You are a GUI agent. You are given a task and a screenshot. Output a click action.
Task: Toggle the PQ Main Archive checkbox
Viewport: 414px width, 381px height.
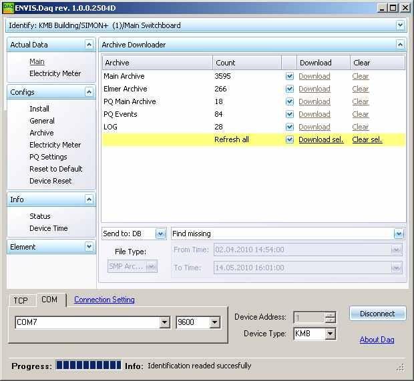(290, 101)
